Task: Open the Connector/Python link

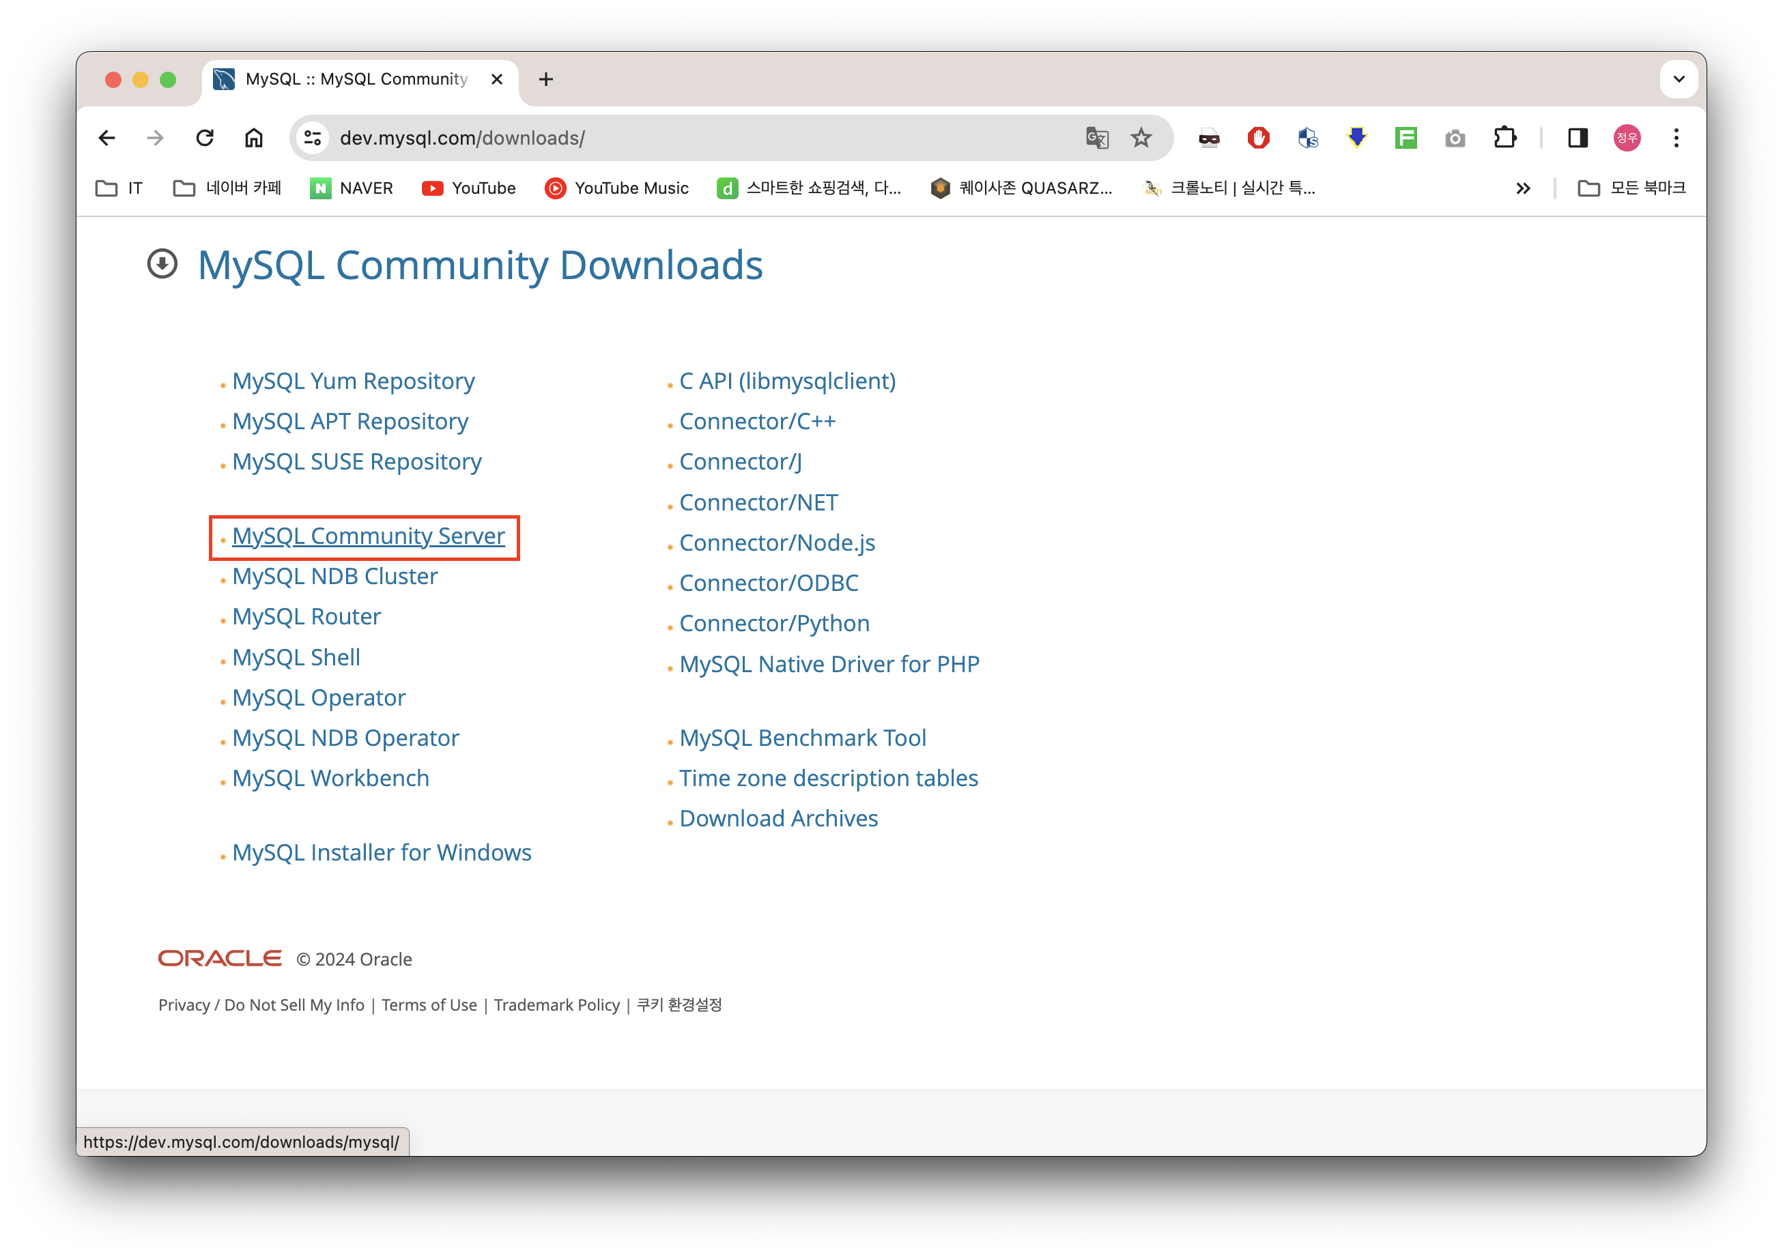Action: coord(773,624)
